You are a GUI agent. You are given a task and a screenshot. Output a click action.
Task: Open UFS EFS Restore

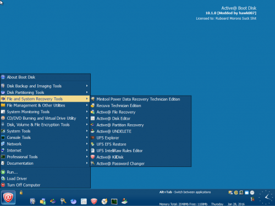tap(141, 144)
